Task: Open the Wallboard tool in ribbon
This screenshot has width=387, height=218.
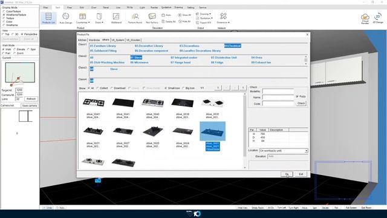Action: (116, 18)
